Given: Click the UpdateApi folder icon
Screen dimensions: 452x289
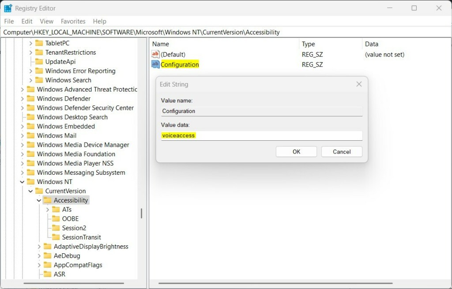Looking at the screenshot, I should coord(39,61).
